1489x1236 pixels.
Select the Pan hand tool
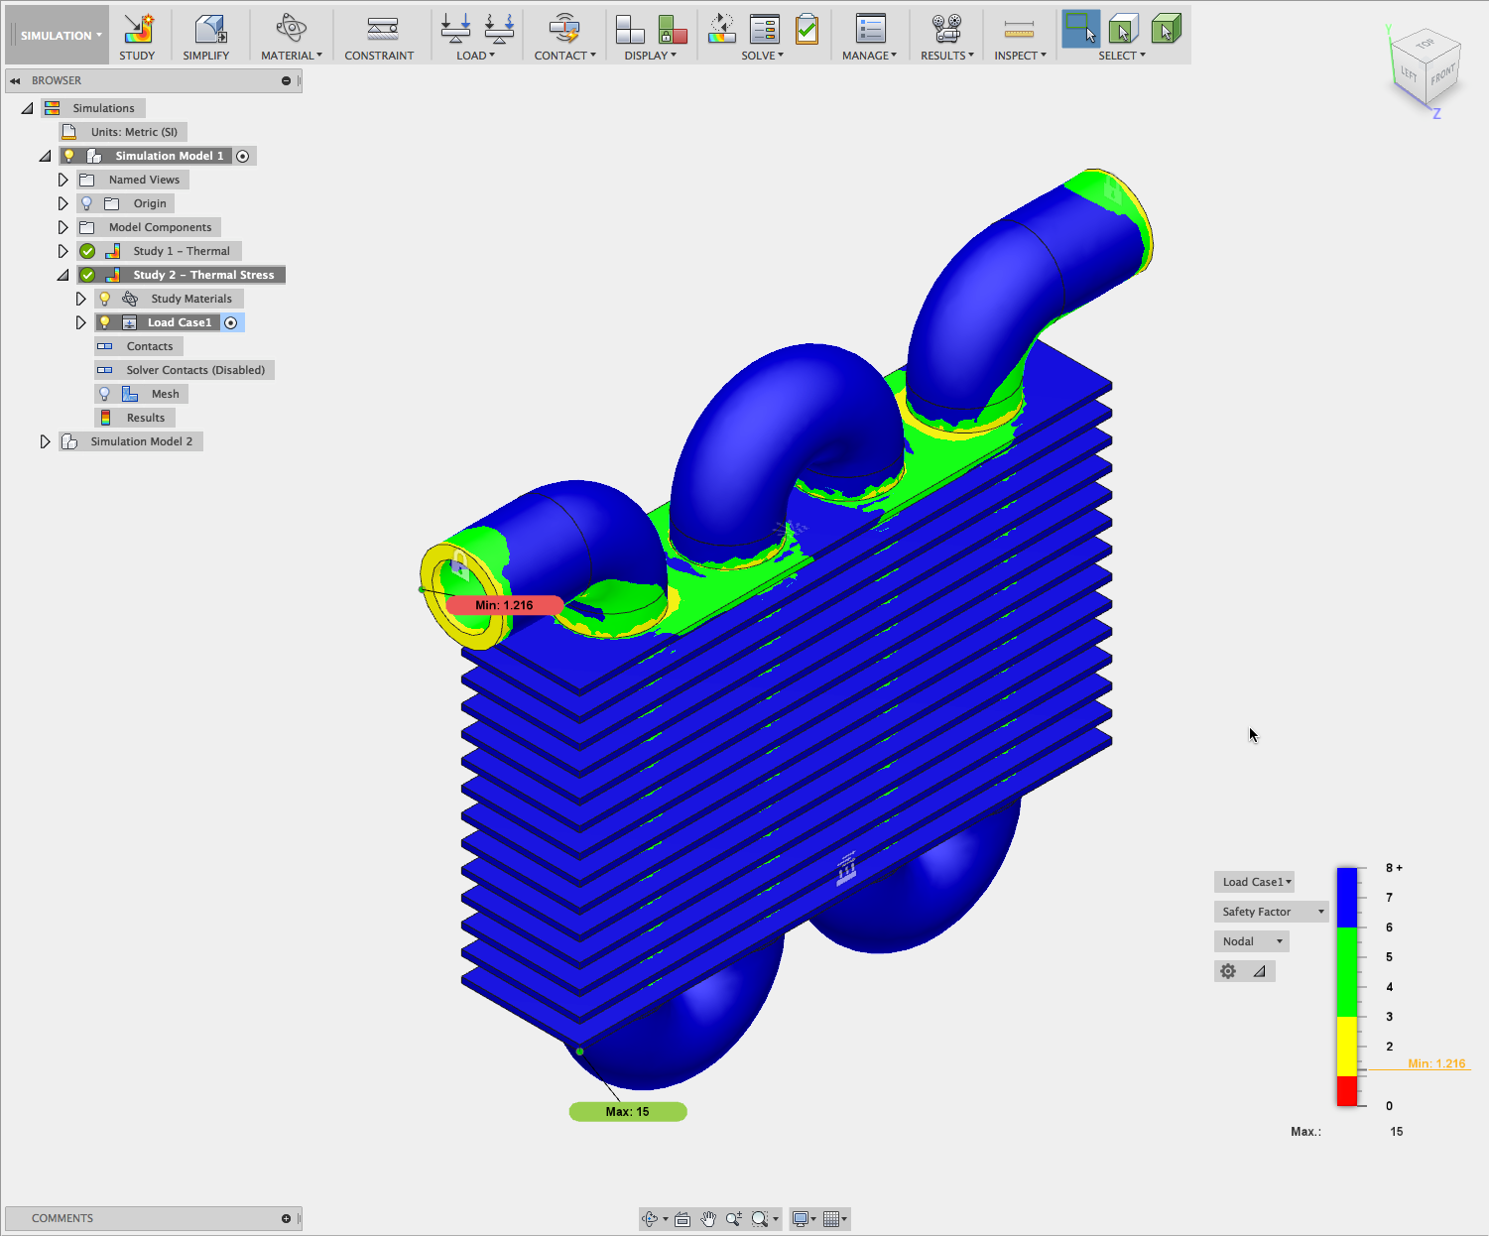(x=708, y=1219)
